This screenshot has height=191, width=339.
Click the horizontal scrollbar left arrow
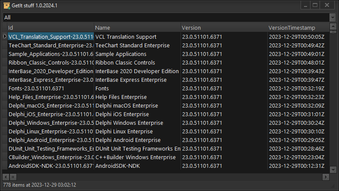(x=6, y=177)
